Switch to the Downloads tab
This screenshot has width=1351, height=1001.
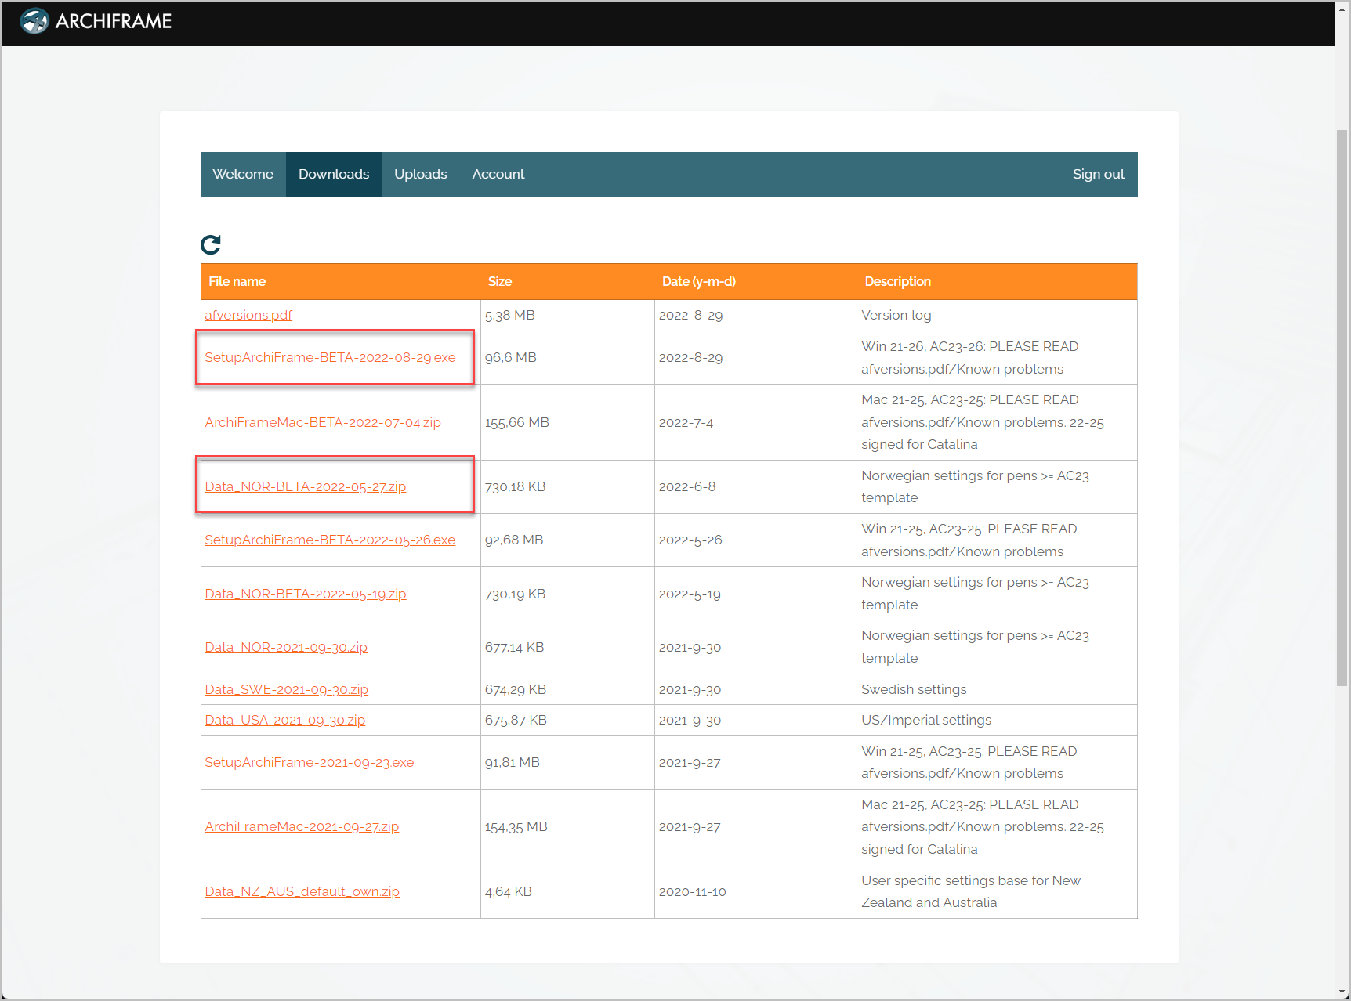pyautogui.click(x=334, y=174)
